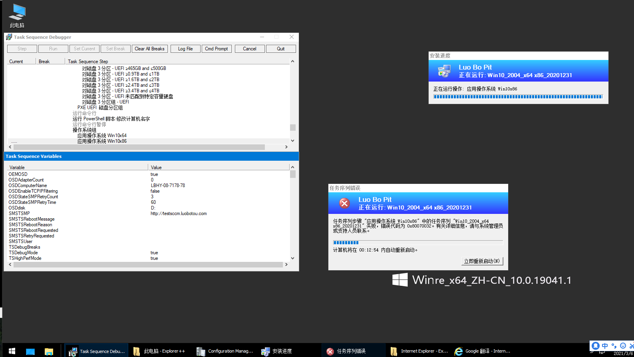Click value LBHY-08-7178-78
634x357 pixels.
point(168,185)
